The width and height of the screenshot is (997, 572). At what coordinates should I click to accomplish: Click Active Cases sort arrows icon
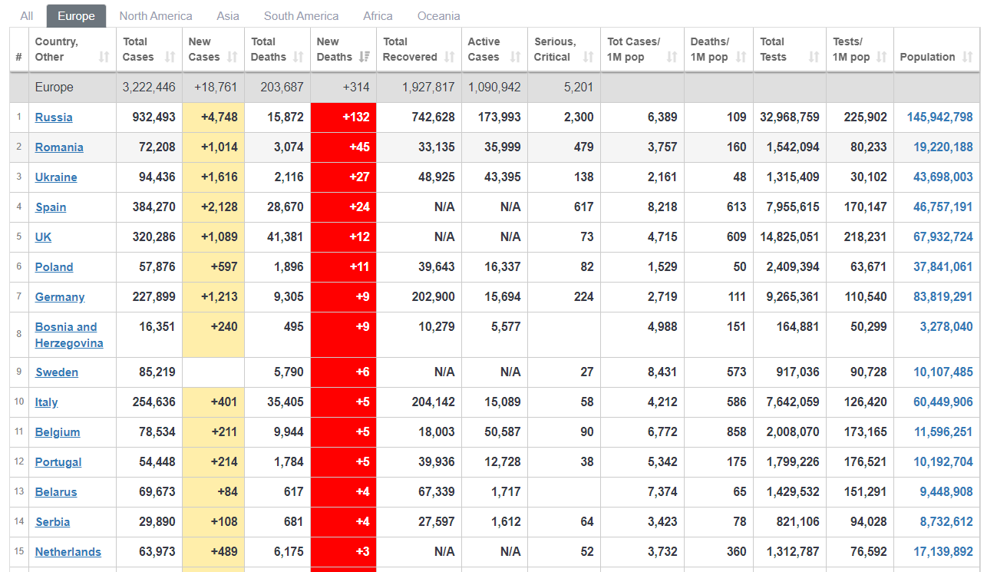pyautogui.click(x=516, y=57)
